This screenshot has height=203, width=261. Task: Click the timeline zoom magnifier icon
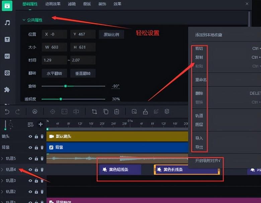click(x=11, y=124)
